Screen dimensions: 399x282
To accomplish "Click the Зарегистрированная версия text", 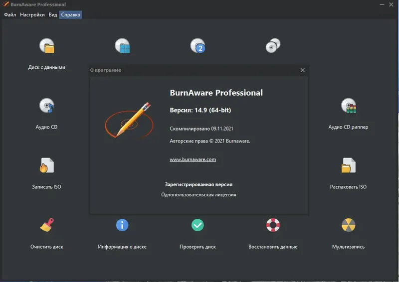I will [x=199, y=184].
